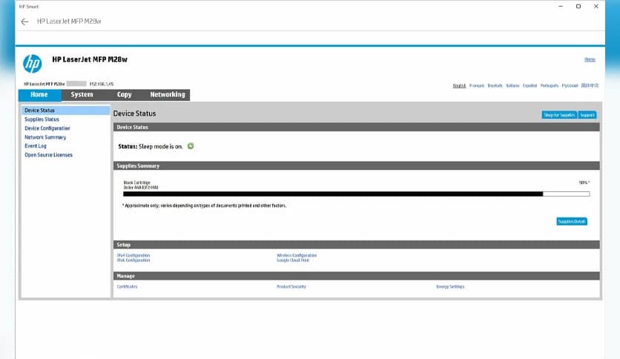Click the Manage section header
620x359 pixels.
(356, 276)
